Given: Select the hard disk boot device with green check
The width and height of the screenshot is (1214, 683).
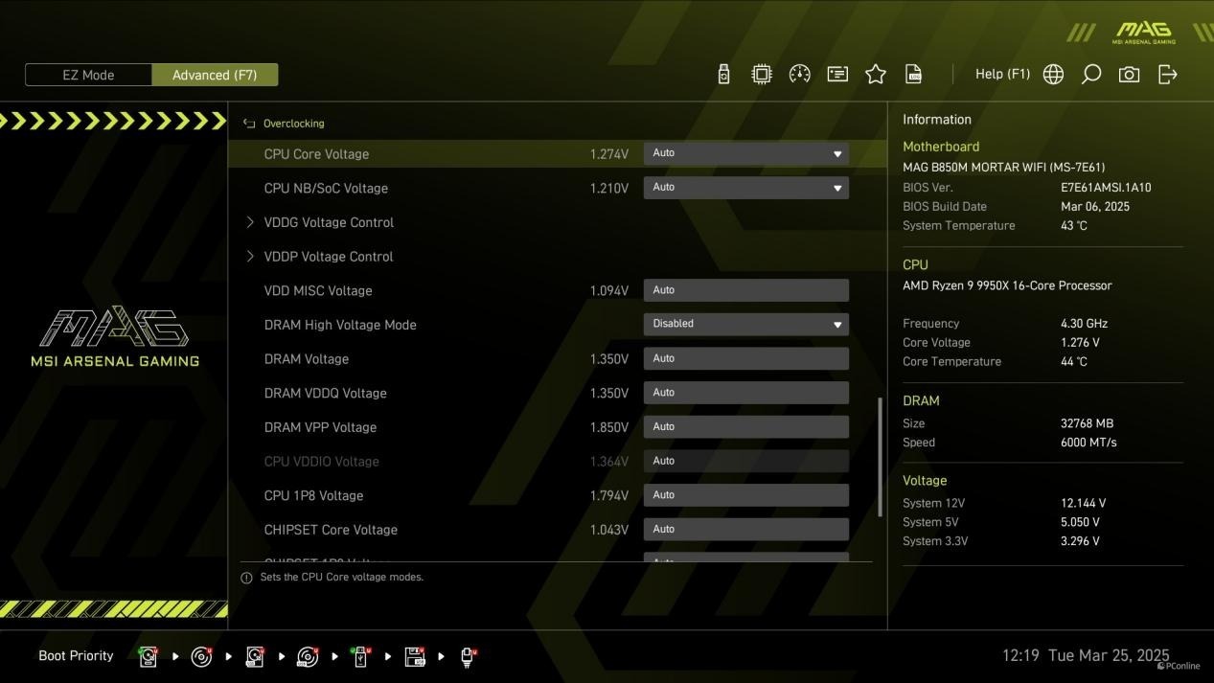Looking at the screenshot, I should pos(149,656).
